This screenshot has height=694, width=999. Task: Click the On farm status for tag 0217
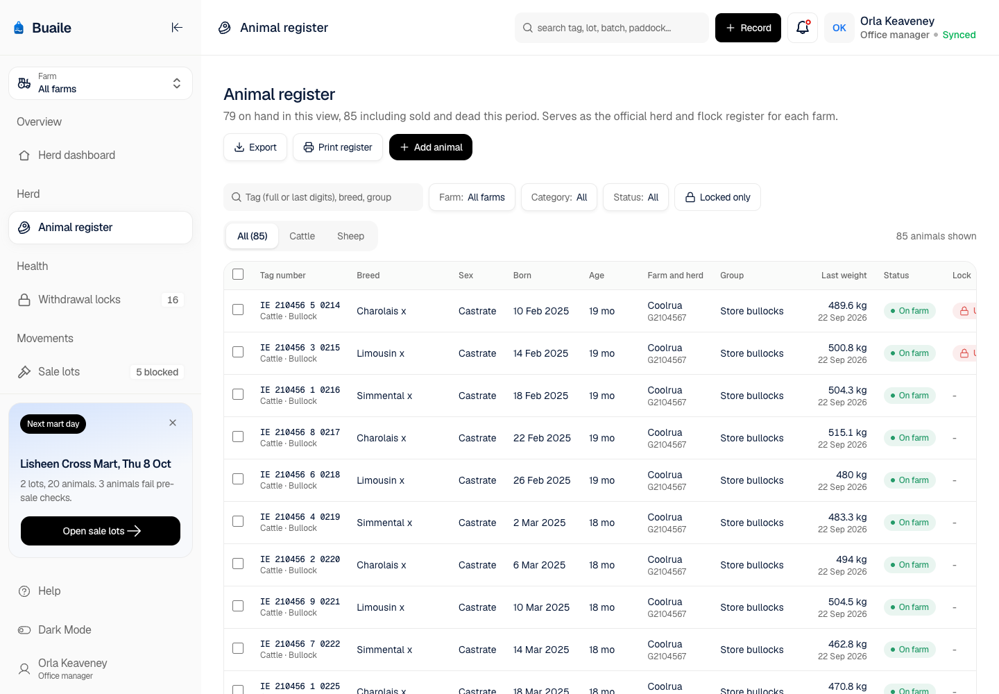[910, 438]
